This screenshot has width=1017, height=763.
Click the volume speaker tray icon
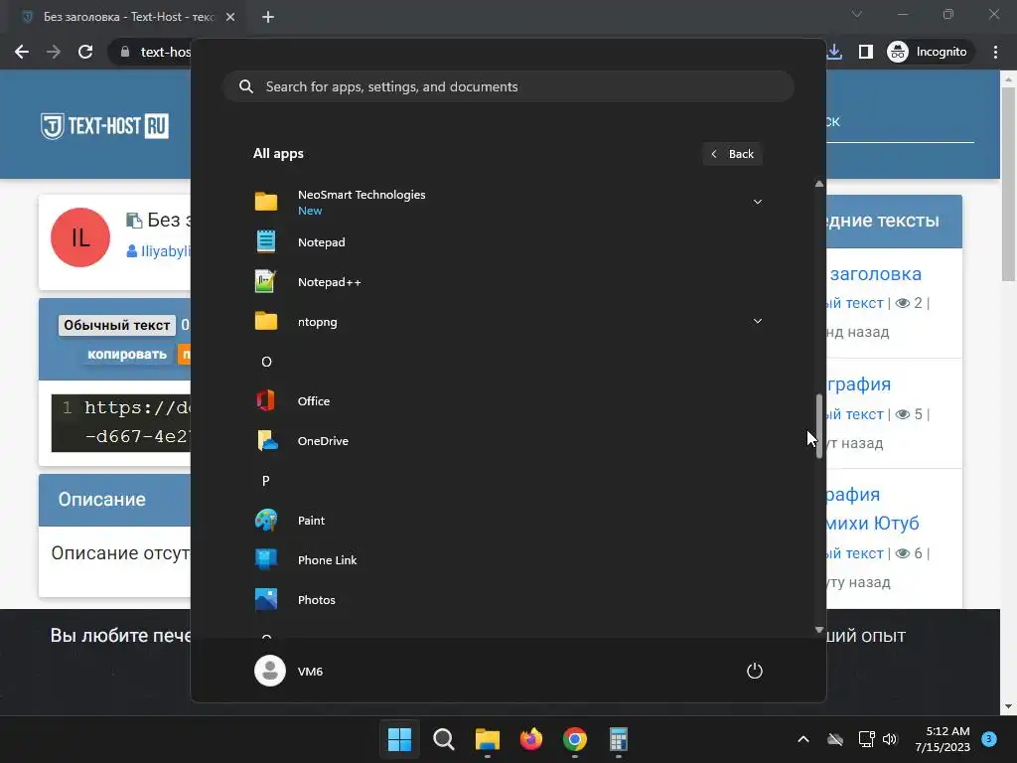[889, 739]
